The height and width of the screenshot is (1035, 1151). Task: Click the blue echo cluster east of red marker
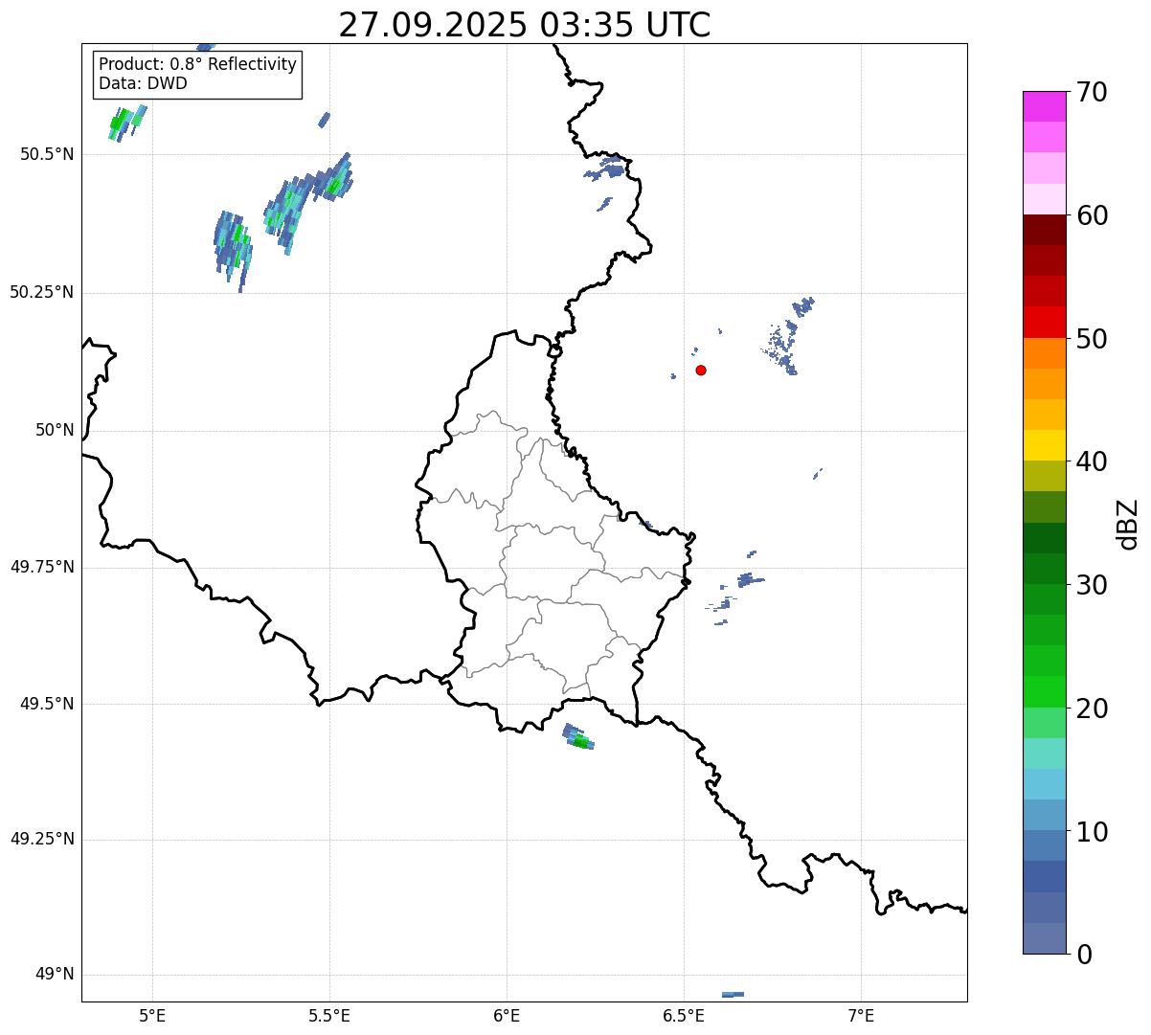tap(789, 336)
